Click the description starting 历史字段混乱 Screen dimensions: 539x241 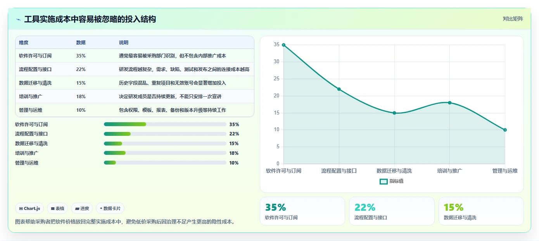pyautogui.click(x=172, y=83)
